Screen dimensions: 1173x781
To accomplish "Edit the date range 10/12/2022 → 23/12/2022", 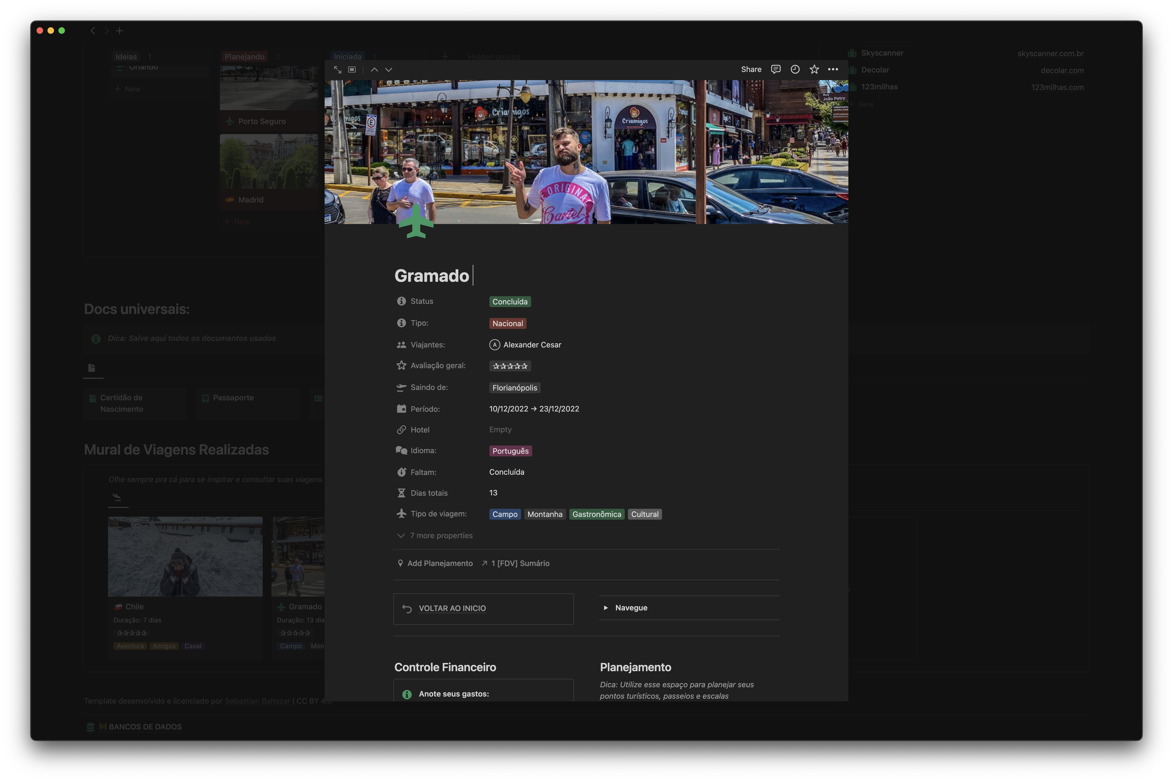I will point(534,409).
